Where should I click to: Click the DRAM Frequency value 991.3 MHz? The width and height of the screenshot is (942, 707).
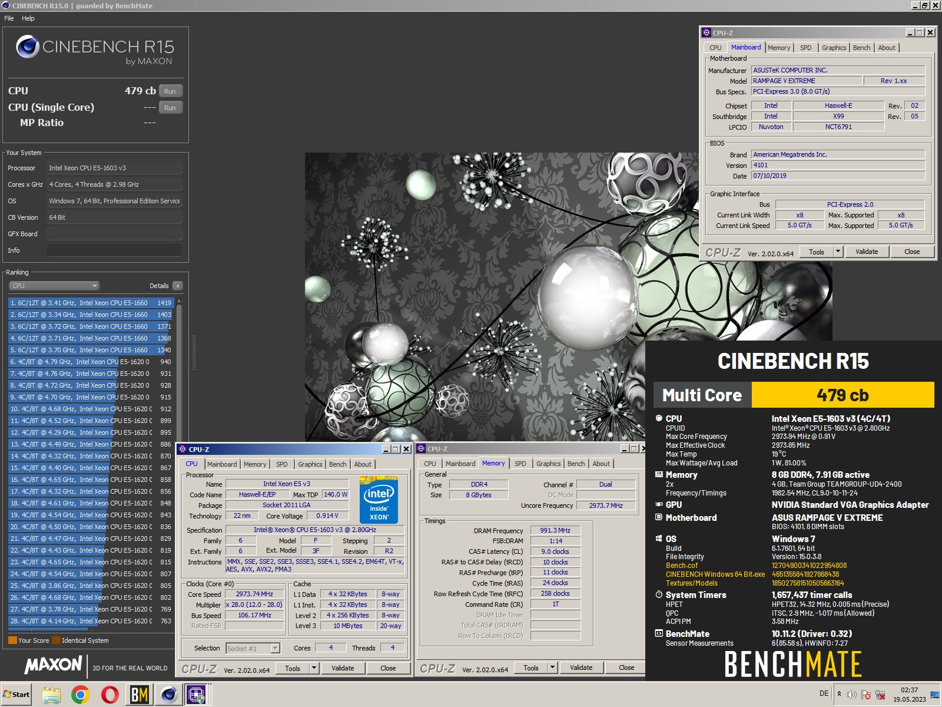(555, 530)
